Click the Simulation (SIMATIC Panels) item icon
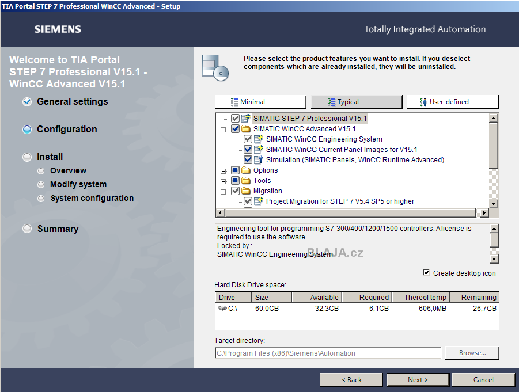519x392 pixels. [x=257, y=159]
